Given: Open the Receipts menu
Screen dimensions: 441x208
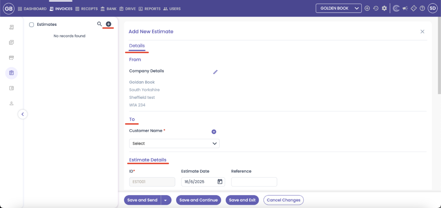Looking at the screenshot, I should (86, 9).
